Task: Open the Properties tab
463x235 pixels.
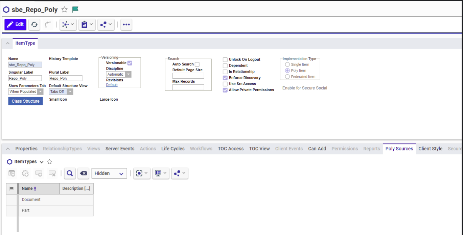Action: pyautogui.click(x=26, y=149)
